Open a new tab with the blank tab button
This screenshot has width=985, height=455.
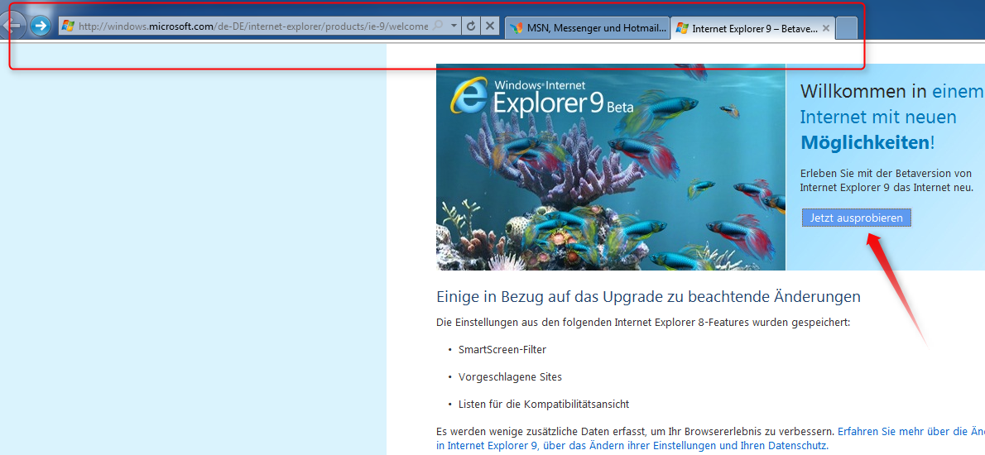coord(848,28)
